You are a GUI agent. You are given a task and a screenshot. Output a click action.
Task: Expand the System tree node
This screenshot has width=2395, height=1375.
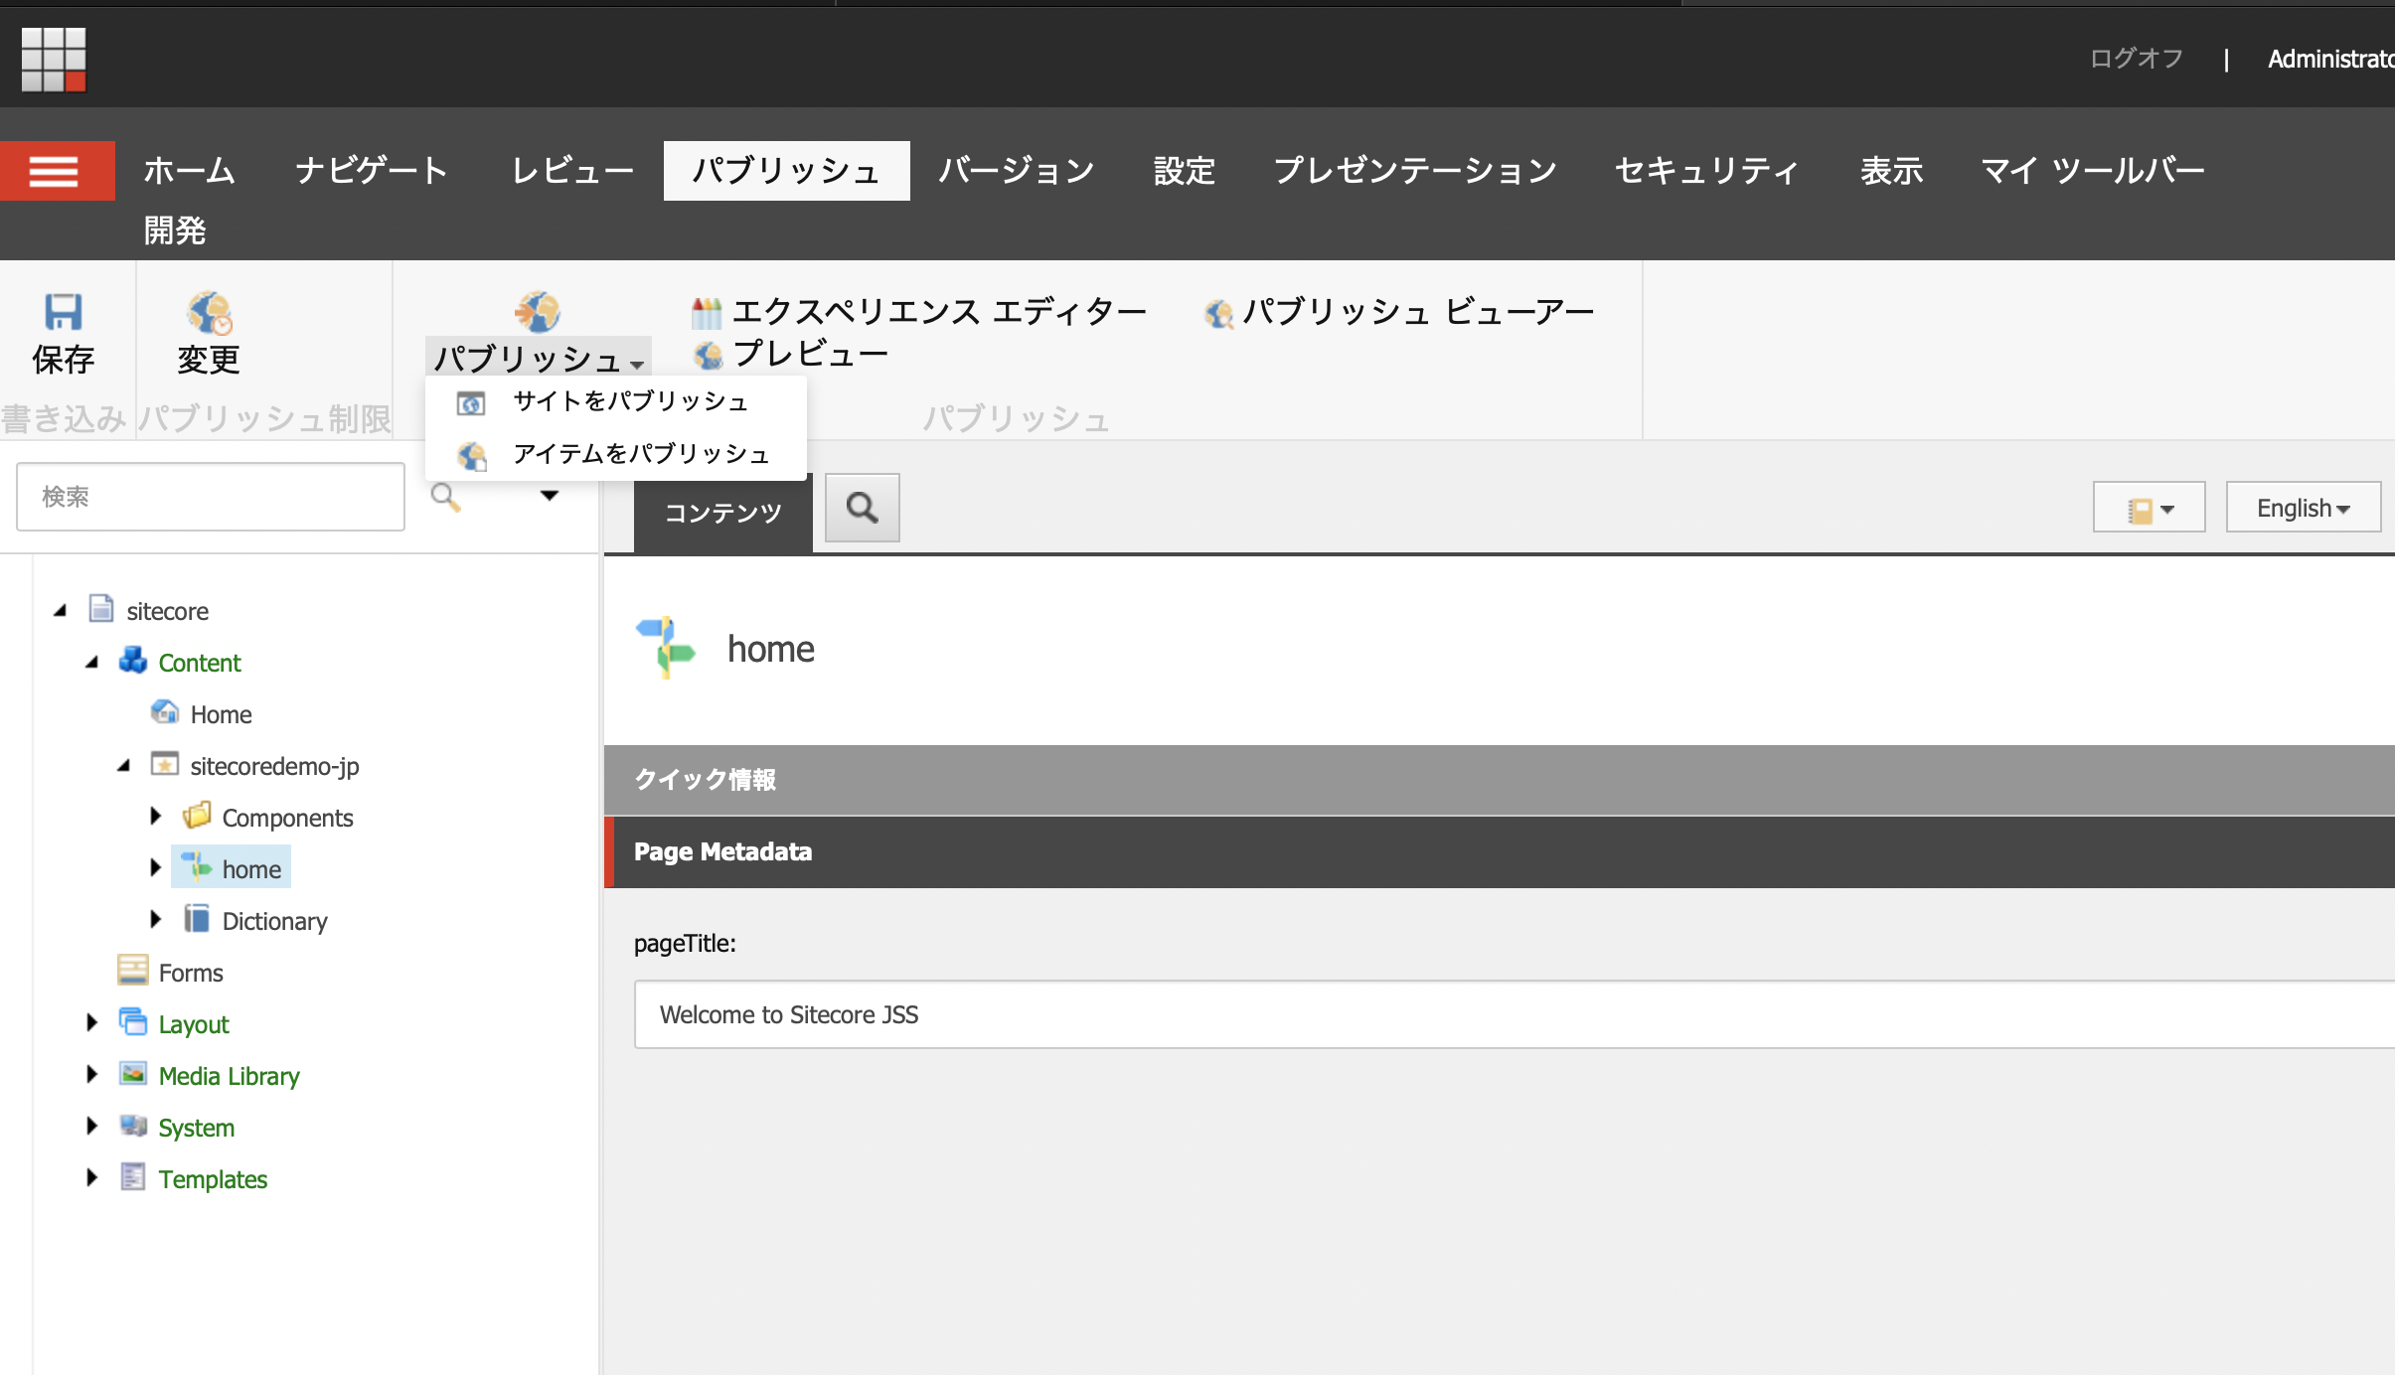tap(91, 1127)
